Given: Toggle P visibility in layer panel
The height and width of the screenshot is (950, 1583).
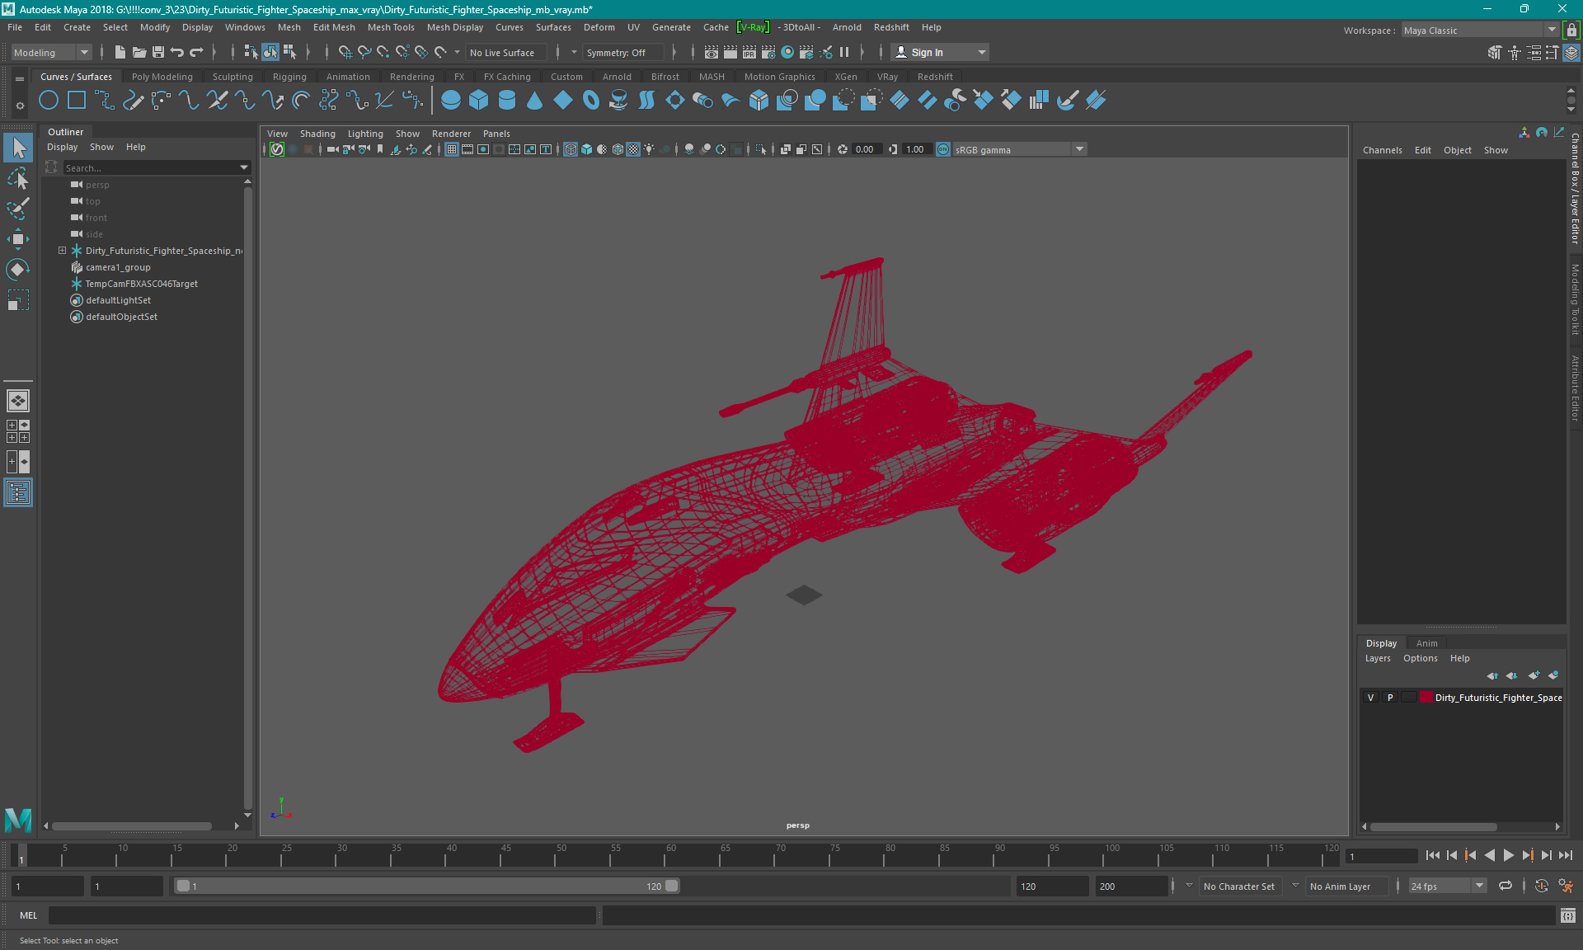Looking at the screenshot, I should 1389,698.
